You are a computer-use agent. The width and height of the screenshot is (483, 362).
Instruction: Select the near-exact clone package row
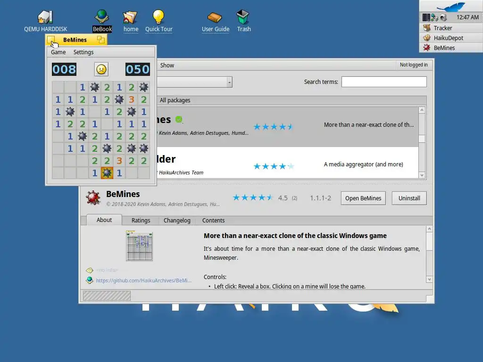click(288, 127)
